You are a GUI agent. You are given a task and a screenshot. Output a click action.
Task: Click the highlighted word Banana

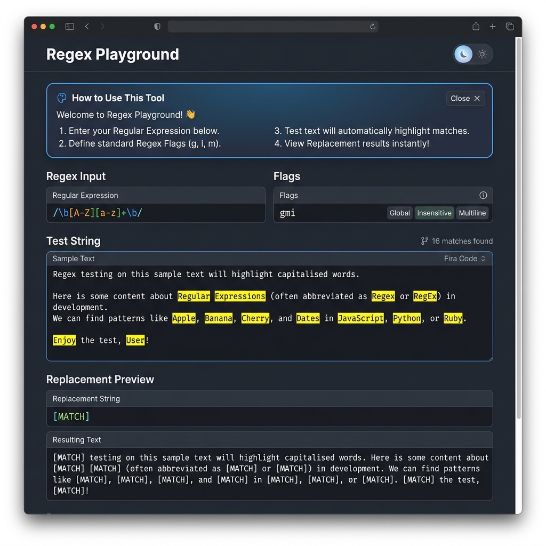[218, 318]
